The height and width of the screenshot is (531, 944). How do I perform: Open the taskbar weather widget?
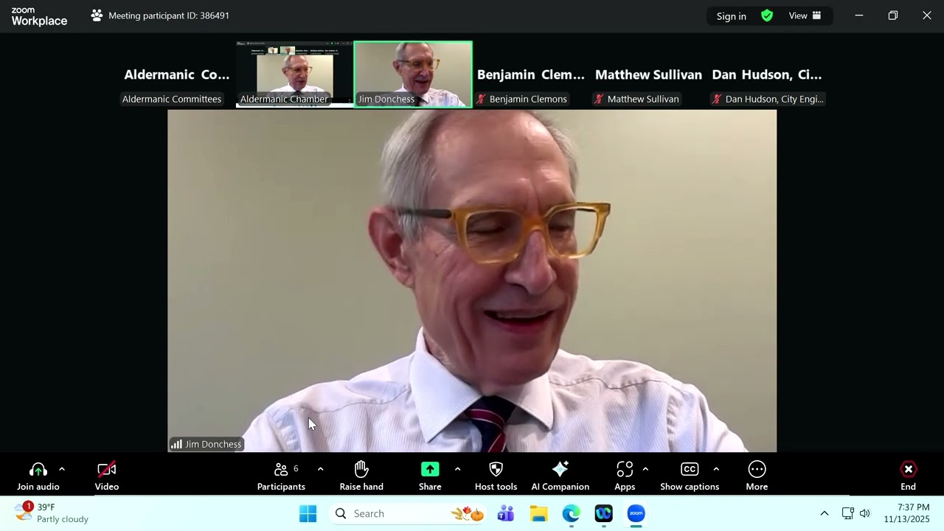coord(52,513)
